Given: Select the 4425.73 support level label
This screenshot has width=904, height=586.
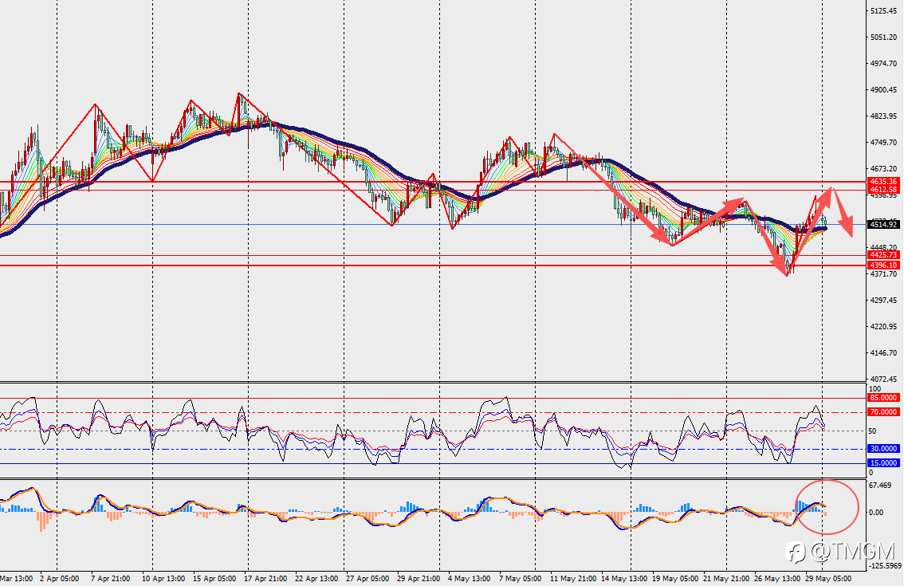Looking at the screenshot, I should pos(883,255).
